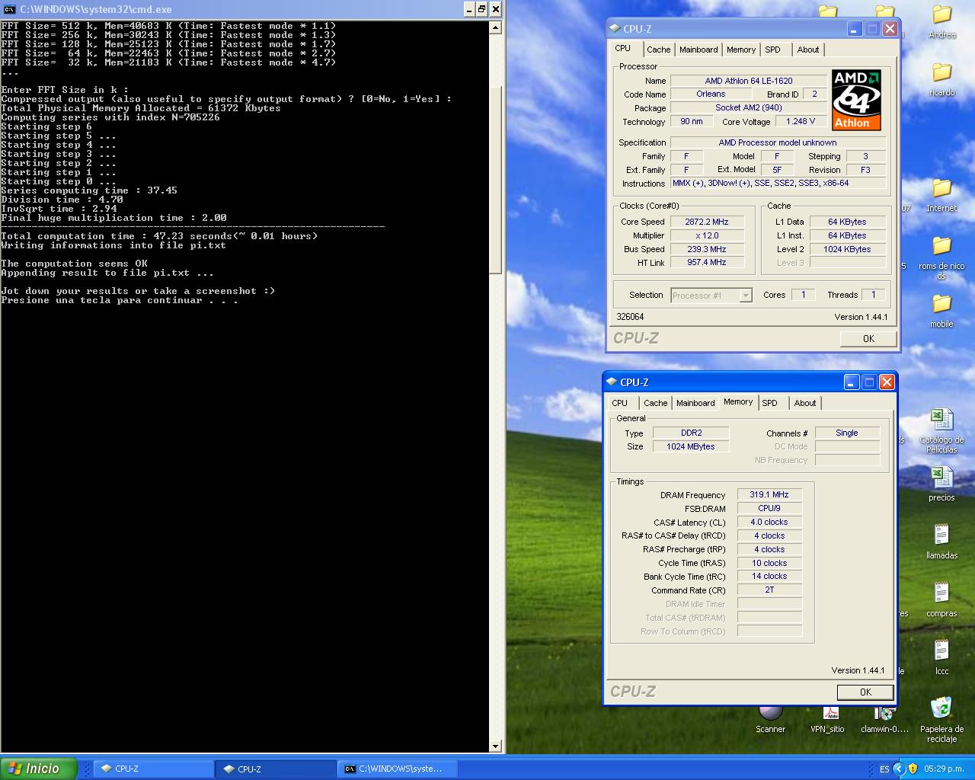Click the taskbar clock showing 05:29 p.m.

pos(945,769)
